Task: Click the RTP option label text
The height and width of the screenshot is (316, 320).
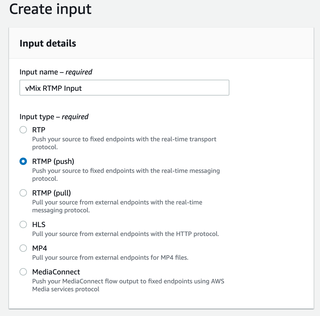Action: (38, 130)
